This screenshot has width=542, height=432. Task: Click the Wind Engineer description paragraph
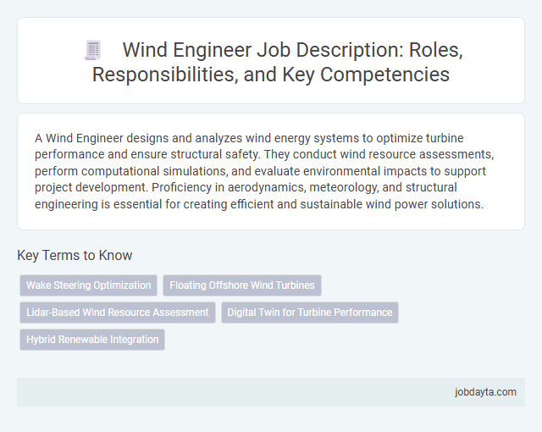(x=264, y=171)
